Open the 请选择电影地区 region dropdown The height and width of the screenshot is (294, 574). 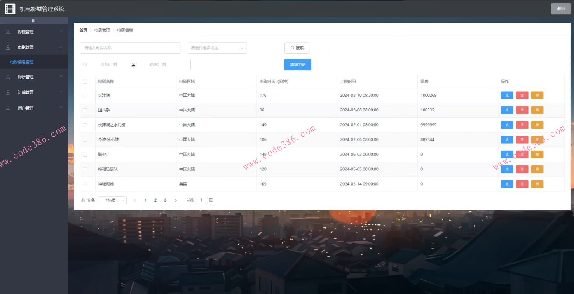pyautogui.click(x=216, y=48)
